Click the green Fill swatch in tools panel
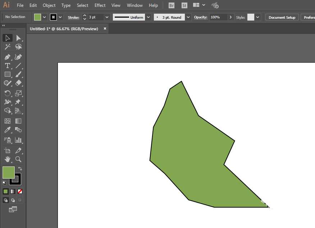 point(8,172)
